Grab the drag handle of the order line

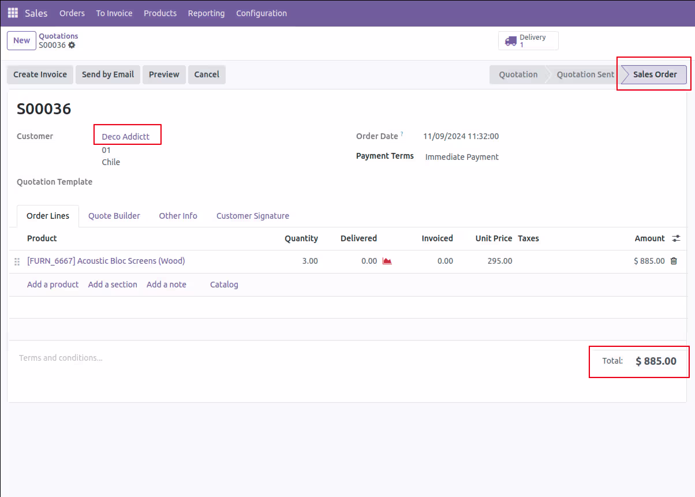(17, 261)
